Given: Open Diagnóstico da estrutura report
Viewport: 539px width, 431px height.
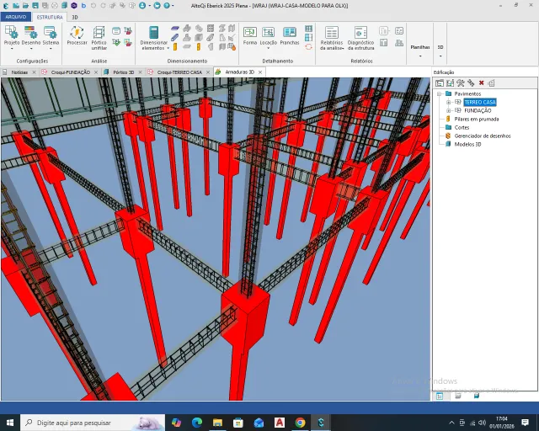Looking at the screenshot, I should point(360,38).
